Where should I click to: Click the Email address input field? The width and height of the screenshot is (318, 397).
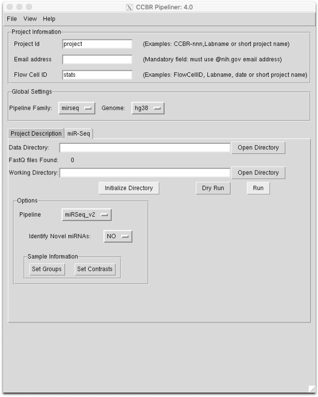point(97,59)
